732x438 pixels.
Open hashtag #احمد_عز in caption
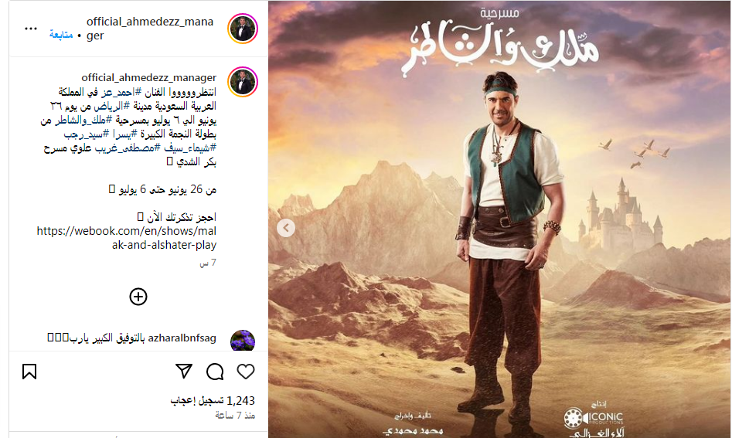[x=120, y=92]
